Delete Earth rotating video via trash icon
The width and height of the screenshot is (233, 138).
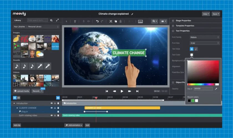point(58,115)
